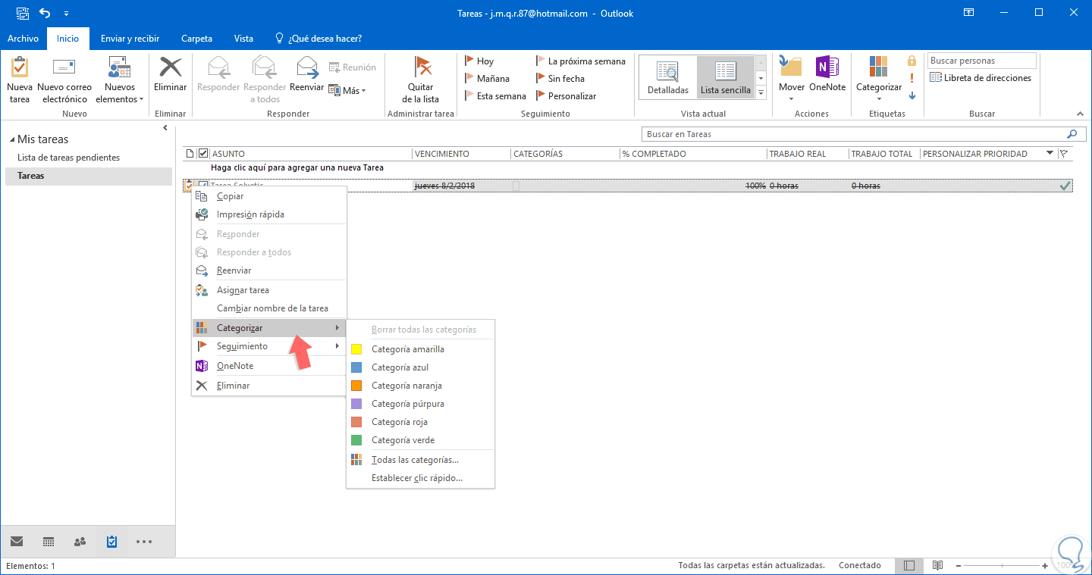Screen dimensions: 1092x575
Task: Click the flag status column header icon
Action: tap(1064, 154)
